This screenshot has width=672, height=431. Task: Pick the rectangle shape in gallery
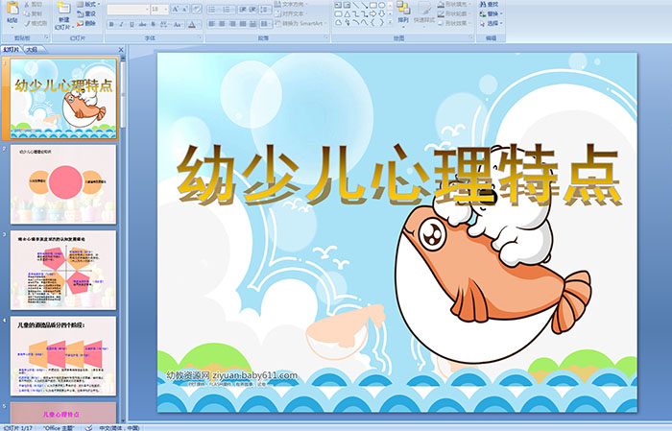[x=373, y=5]
